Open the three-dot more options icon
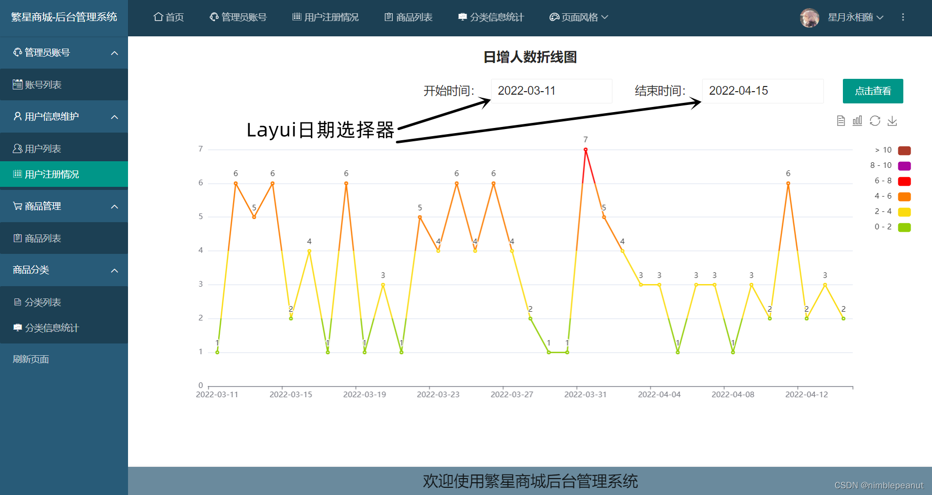The image size is (932, 495). point(903,17)
